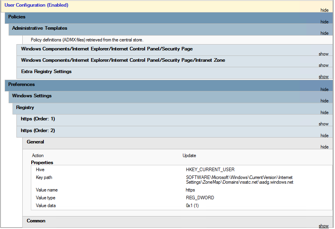Show the Security Page/Intranet Zone settings
335x229 pixels.
pyautogui.click(x=323, y=65)
